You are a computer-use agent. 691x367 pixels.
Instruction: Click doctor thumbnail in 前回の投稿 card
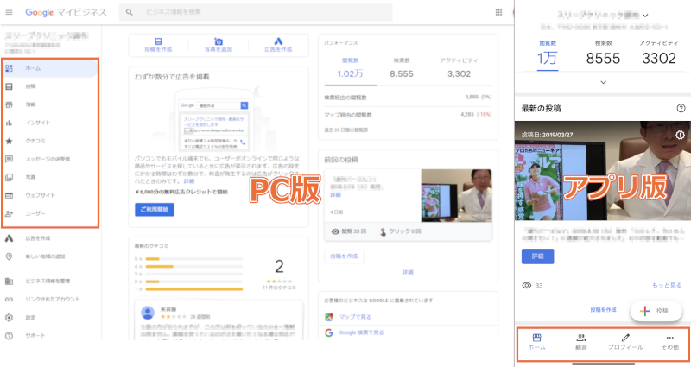[x=456, y=195]
